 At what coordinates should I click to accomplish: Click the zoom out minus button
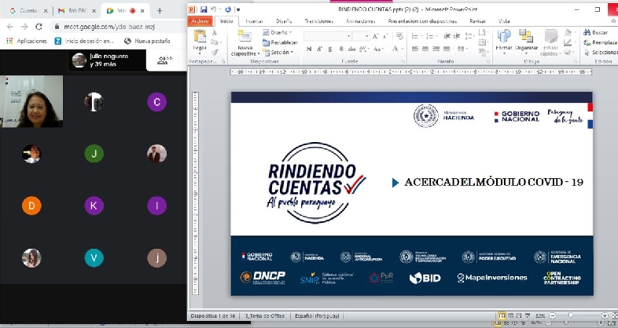tap(553, 315)
